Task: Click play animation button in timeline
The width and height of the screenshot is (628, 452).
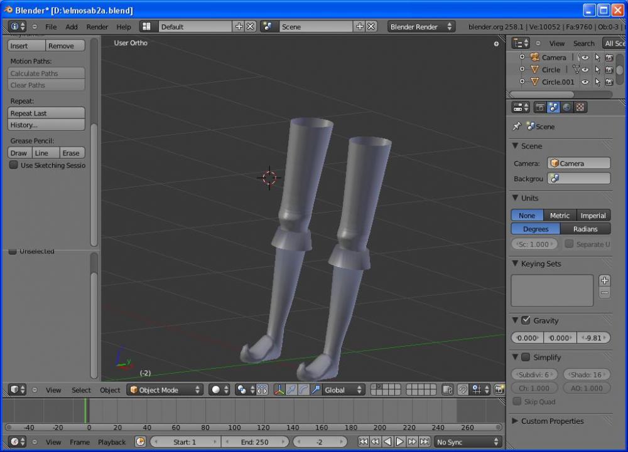Action: click(399, 442)
